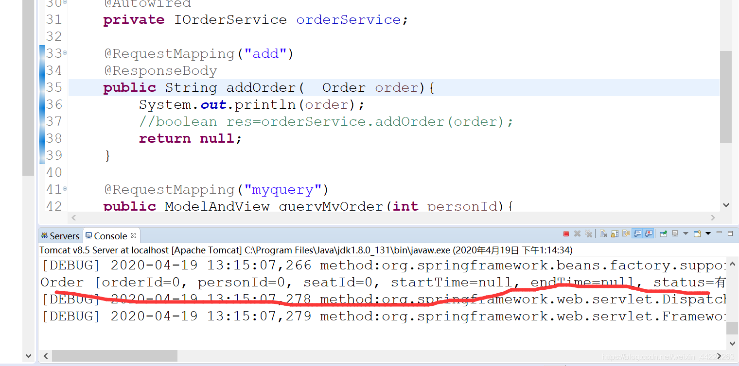Click the 13:15:07,266 DEBUG log line
This screenshot has height=366, width=739.
[384, 266]
